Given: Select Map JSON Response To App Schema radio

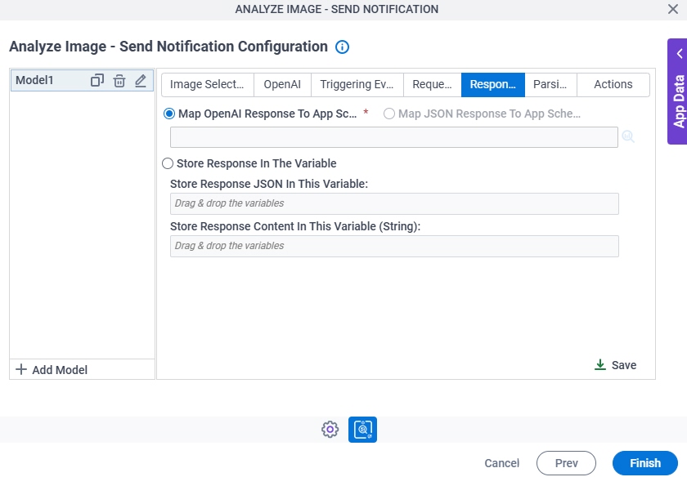Looking at the screenshot, I should pyautogui.click(x=389, y=114).
